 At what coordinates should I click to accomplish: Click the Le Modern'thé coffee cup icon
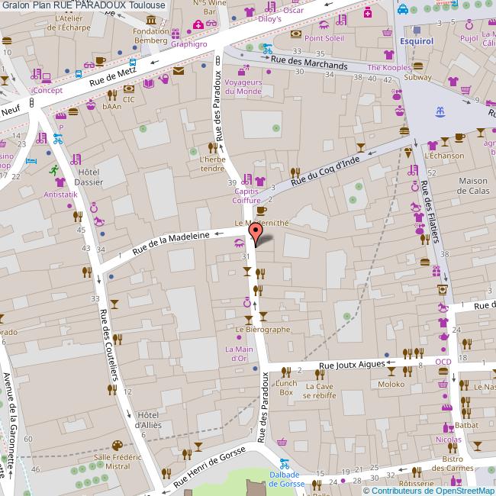point(261,210)
